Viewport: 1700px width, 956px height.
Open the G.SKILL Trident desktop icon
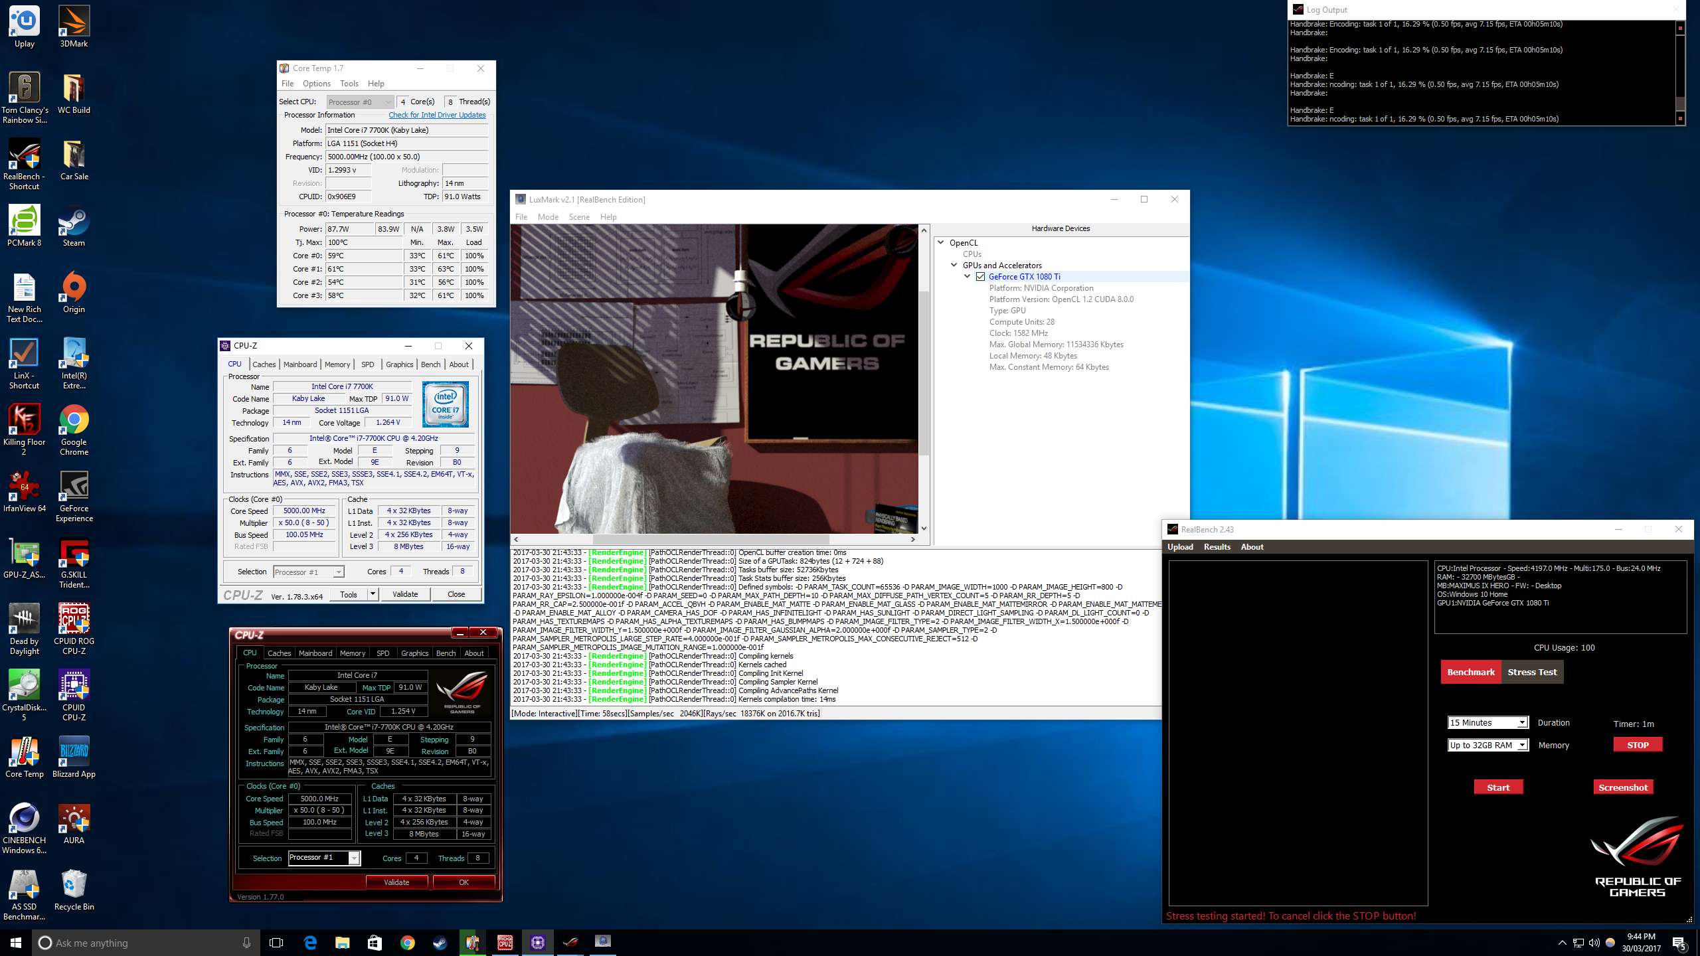(74, 562)
